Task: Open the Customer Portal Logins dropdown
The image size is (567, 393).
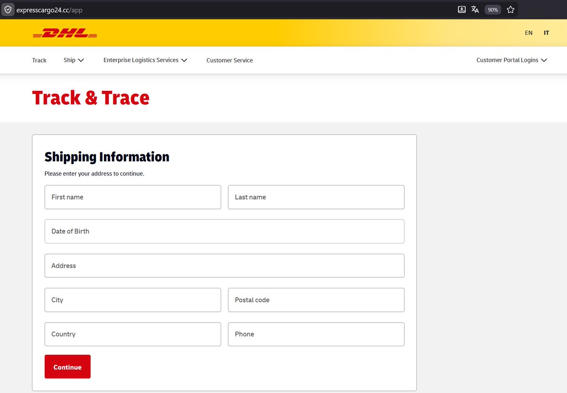Action: tap(512, 60)
